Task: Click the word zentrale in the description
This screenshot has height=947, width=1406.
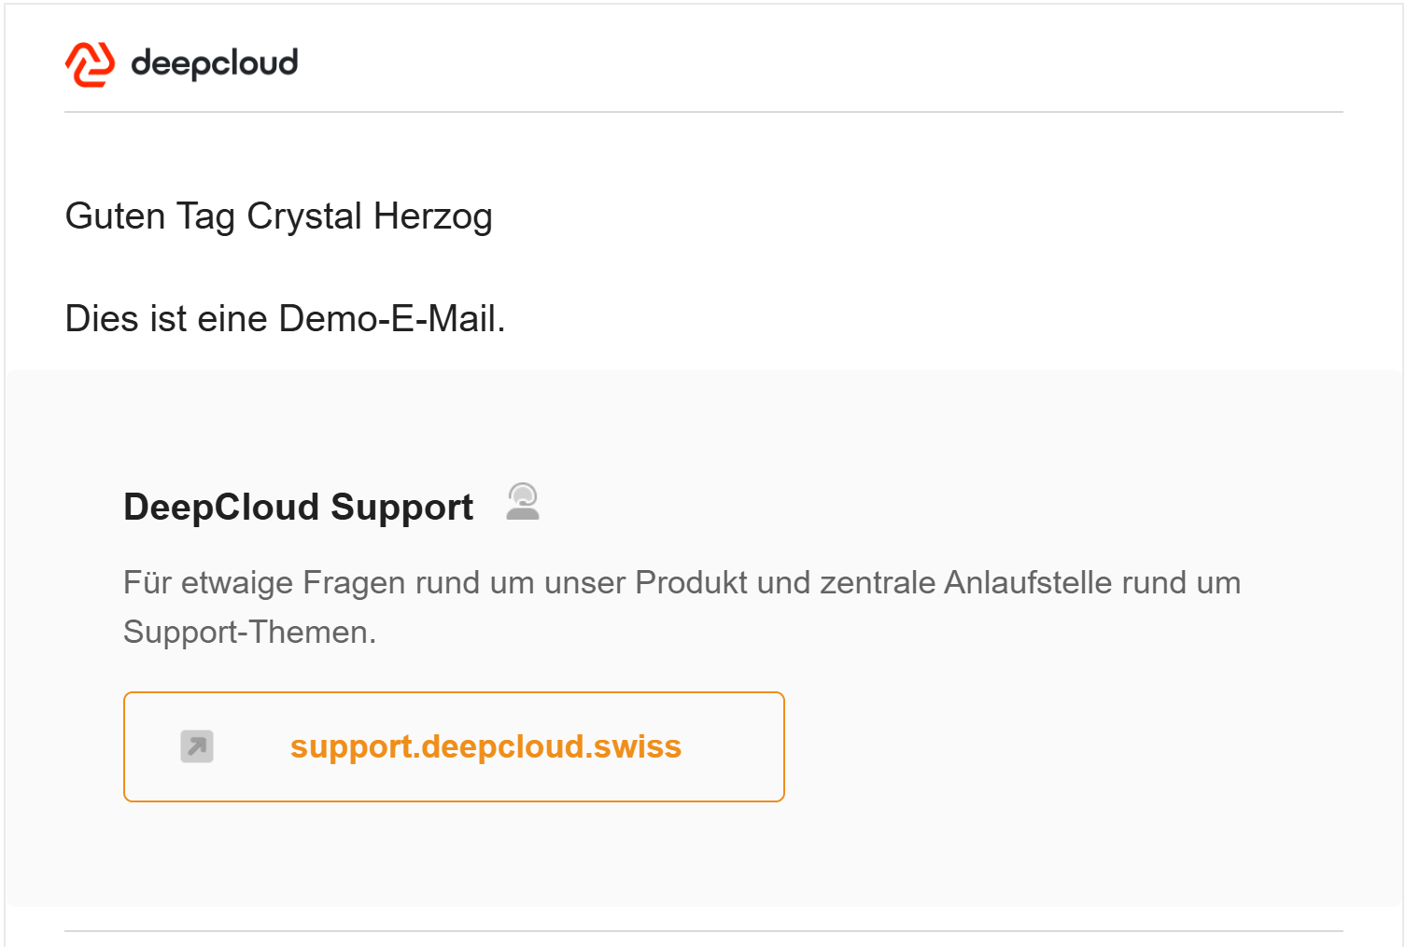Action: (x=878, y=582)
